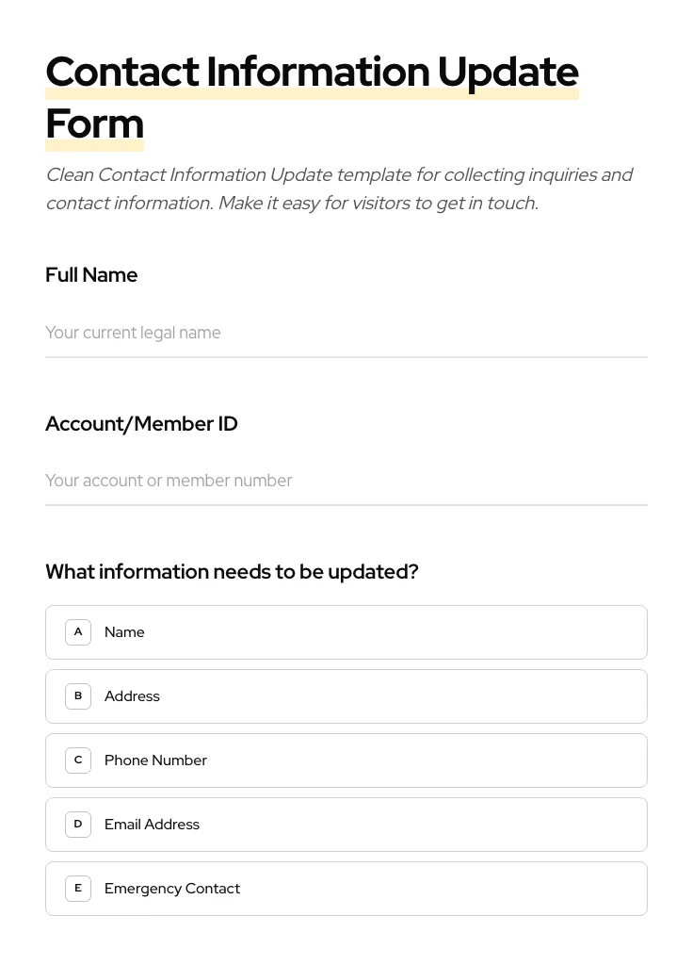Click the "A" key badge beside Name
The width and height of the screenshot is (693, 965).
click(78, 631)
